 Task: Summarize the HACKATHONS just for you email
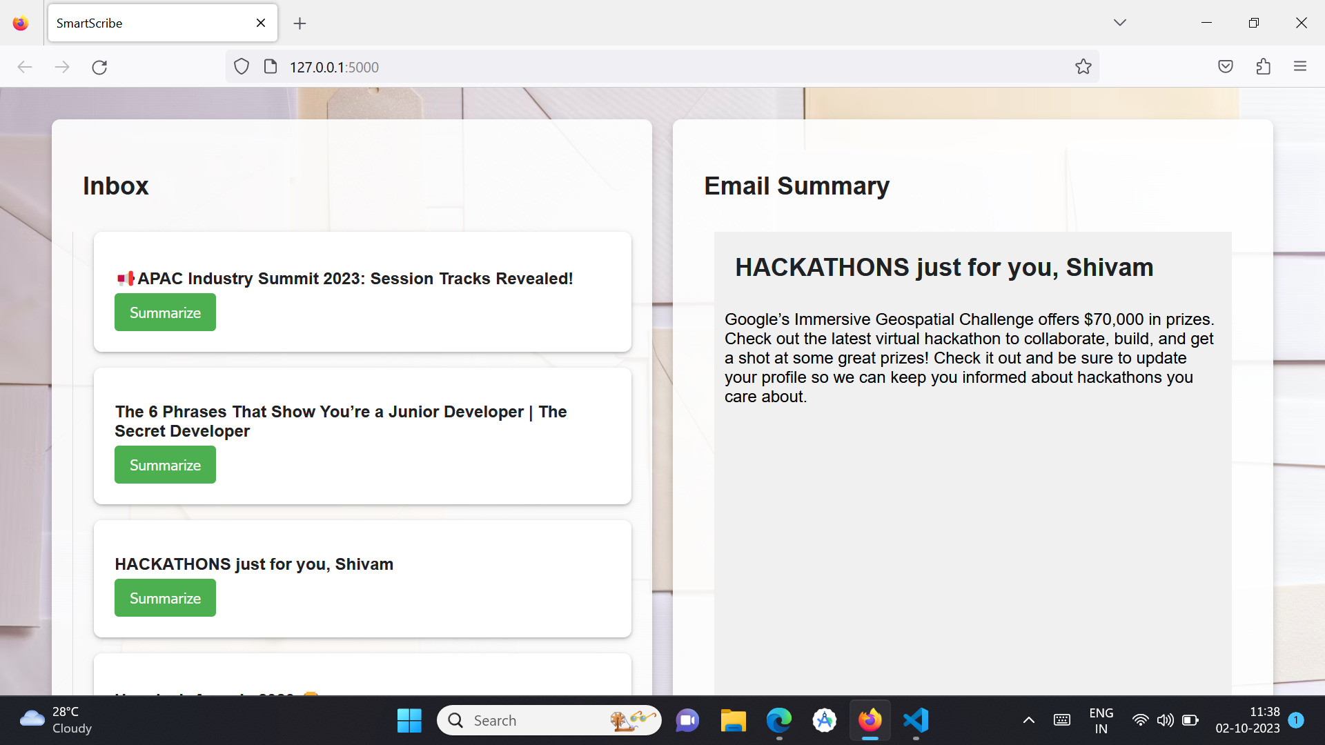(x=165, y=598)
